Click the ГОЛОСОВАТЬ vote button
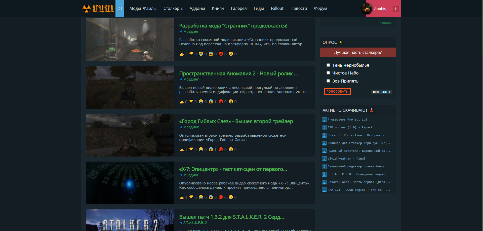483x231 pixels. (x=337, y=92)
